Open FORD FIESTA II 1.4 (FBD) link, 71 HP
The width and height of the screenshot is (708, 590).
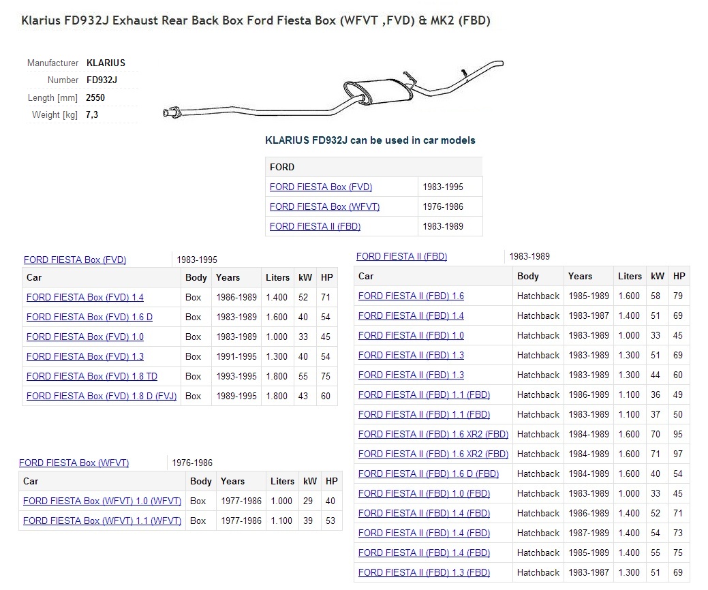tap(424, 514)
